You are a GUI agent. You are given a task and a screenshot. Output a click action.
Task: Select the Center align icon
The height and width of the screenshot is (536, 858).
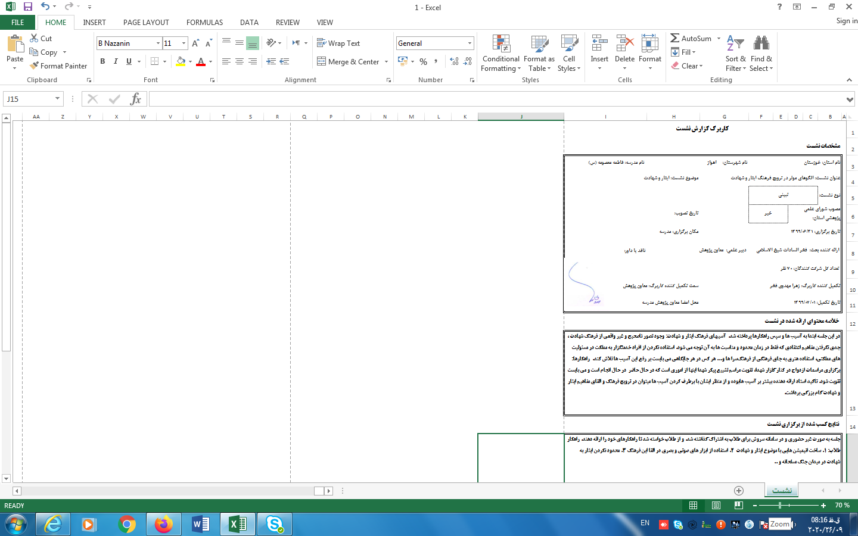pos(239,61)
